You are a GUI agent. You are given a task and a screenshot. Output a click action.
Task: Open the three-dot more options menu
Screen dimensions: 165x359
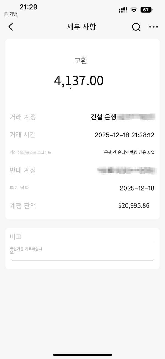(153, 27)
